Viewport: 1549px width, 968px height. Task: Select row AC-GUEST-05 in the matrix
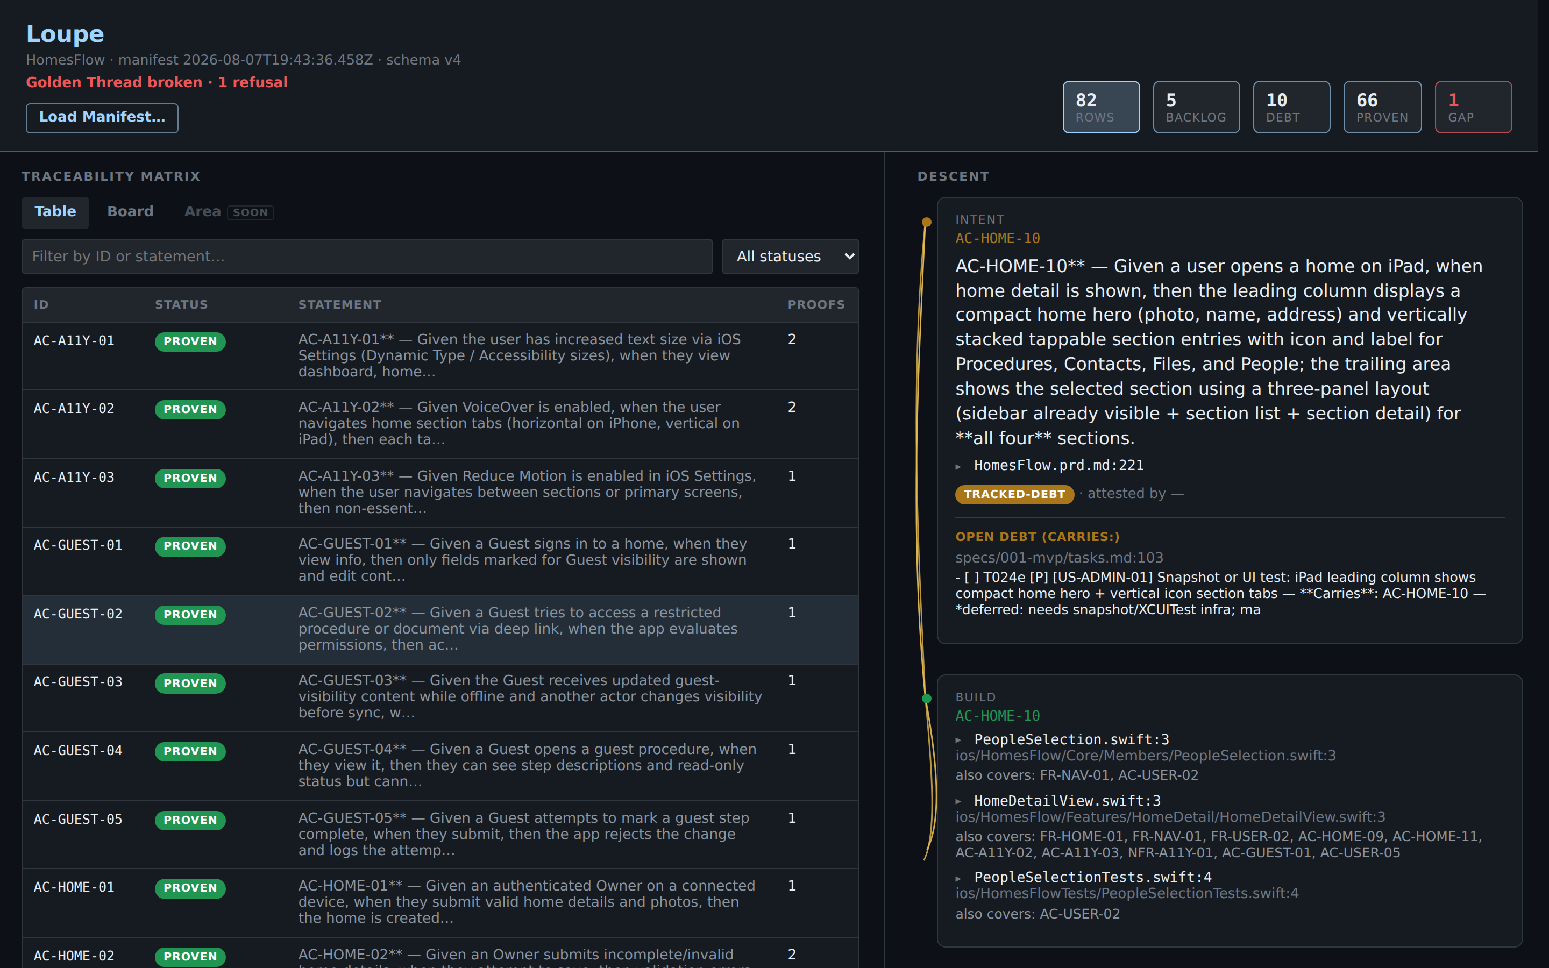(x=440, y=835)
